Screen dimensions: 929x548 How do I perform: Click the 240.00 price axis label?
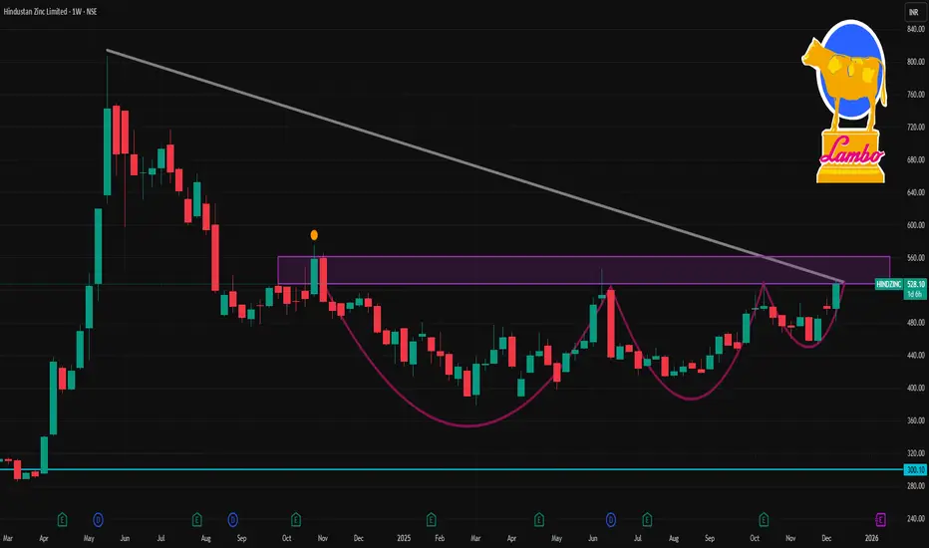pyautogui.click(x=915, y=518)
